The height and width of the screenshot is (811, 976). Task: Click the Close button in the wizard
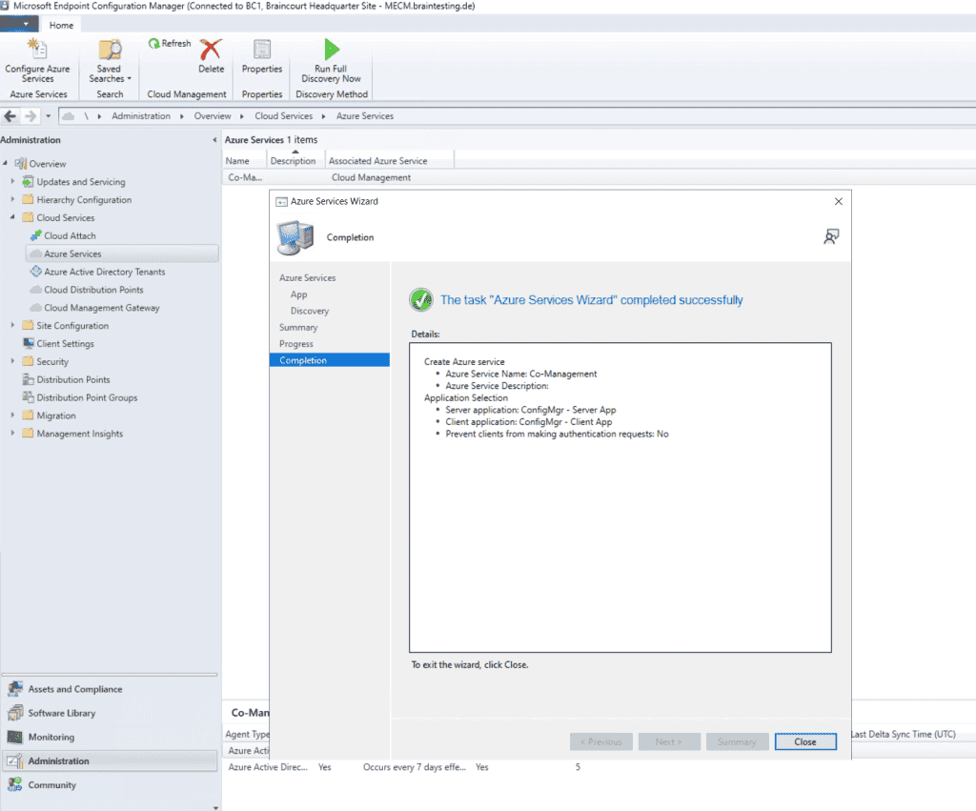[x=804, y=741]
